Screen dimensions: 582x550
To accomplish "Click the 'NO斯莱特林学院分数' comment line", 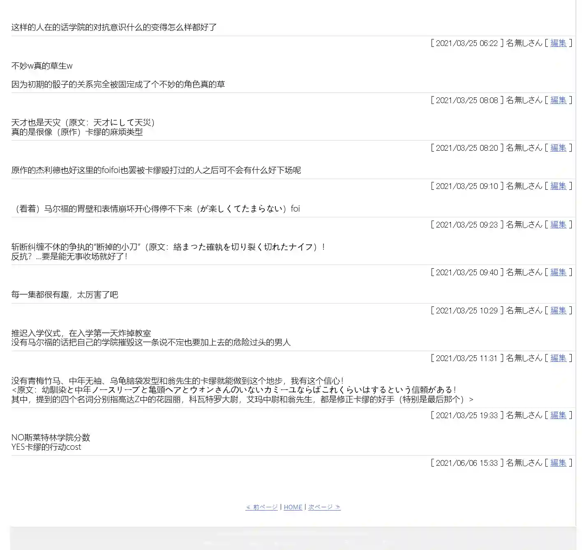I will point(51,438).
